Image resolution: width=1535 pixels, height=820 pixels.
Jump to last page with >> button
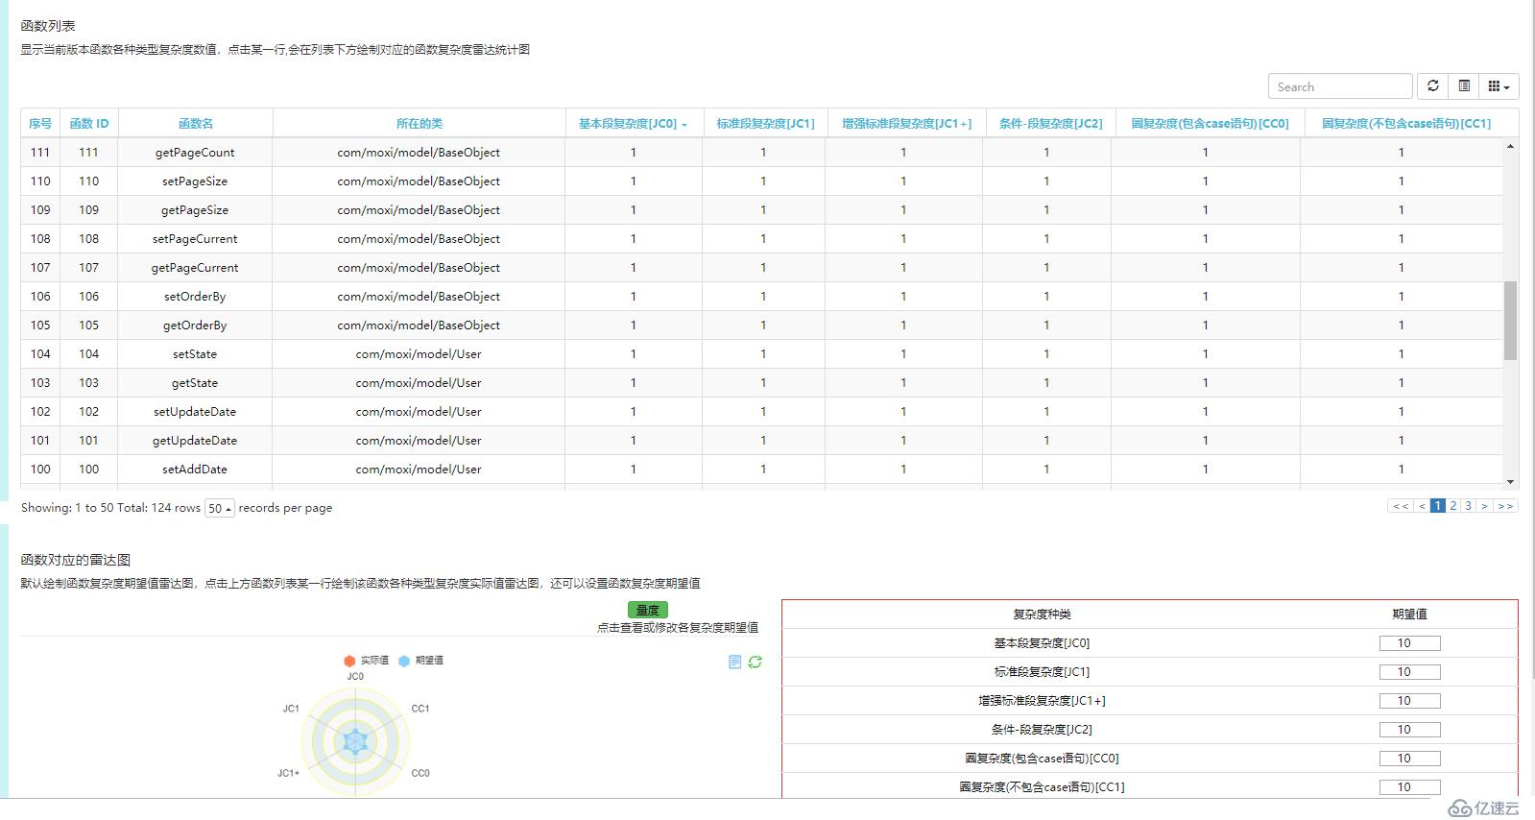pos(1505,506)
